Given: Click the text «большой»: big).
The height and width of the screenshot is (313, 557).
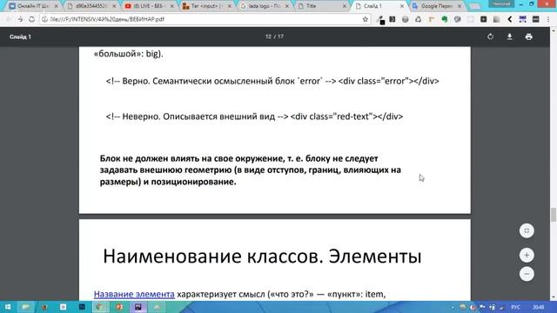Looking at the screenshot, I should point(128,54).
